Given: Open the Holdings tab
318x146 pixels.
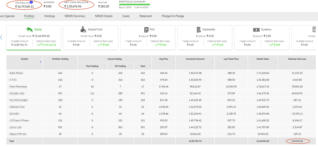Looking at the screenshot, I should (x=49, y=16).
